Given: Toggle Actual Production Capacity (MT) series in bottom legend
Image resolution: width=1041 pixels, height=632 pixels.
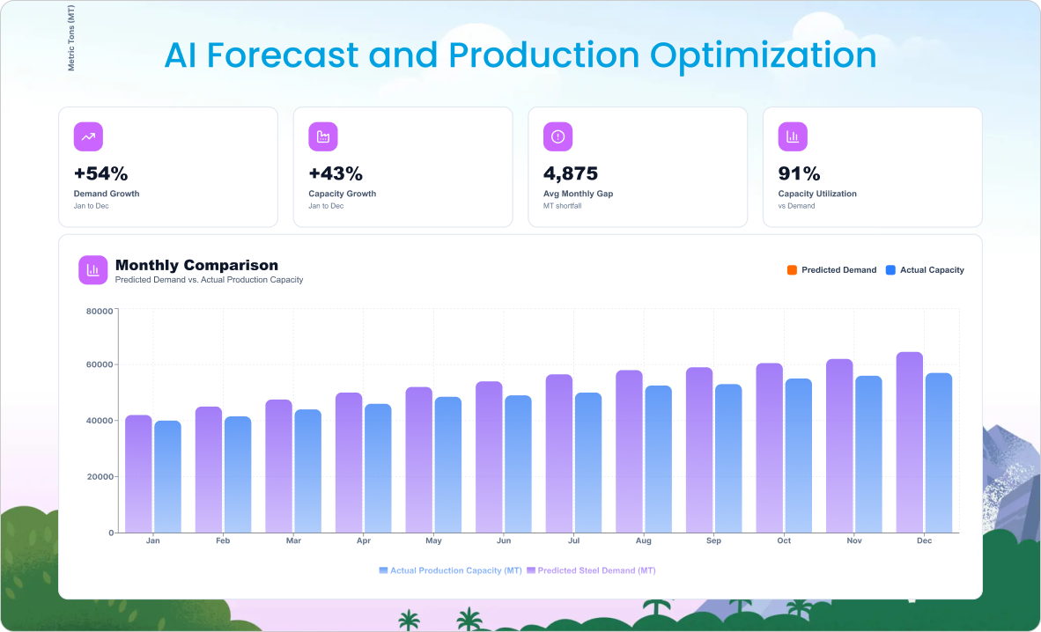Looking at the screenshot, I should click(x=449, y=570).
